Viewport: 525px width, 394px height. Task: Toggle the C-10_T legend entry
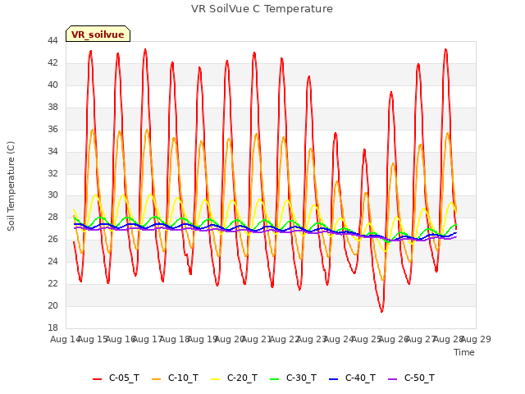point(175,378)
